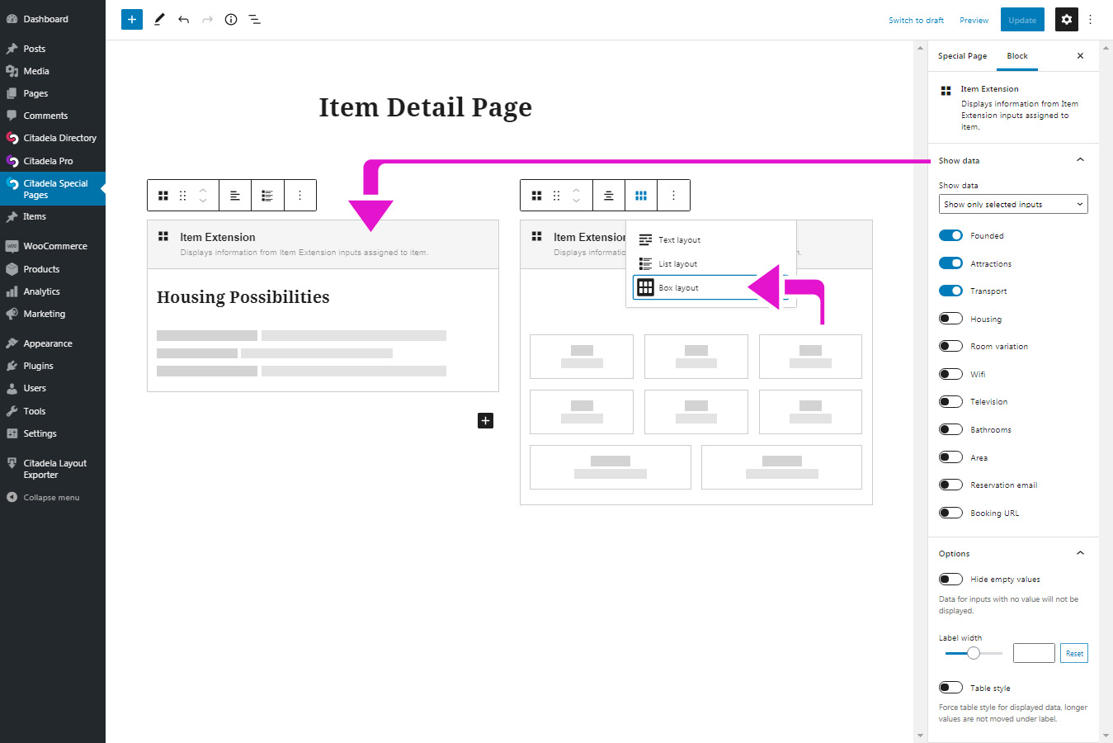This screenshot has height=743, width=1113.
Task: Open Citadela Layout Exporter
Action: [x=54, y=469]
